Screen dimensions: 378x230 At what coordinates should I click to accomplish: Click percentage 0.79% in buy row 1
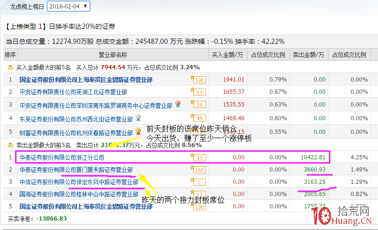click(278, 80)
